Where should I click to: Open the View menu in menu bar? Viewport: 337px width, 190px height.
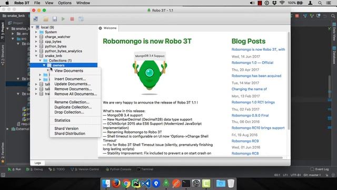click(x=49, y=3)
